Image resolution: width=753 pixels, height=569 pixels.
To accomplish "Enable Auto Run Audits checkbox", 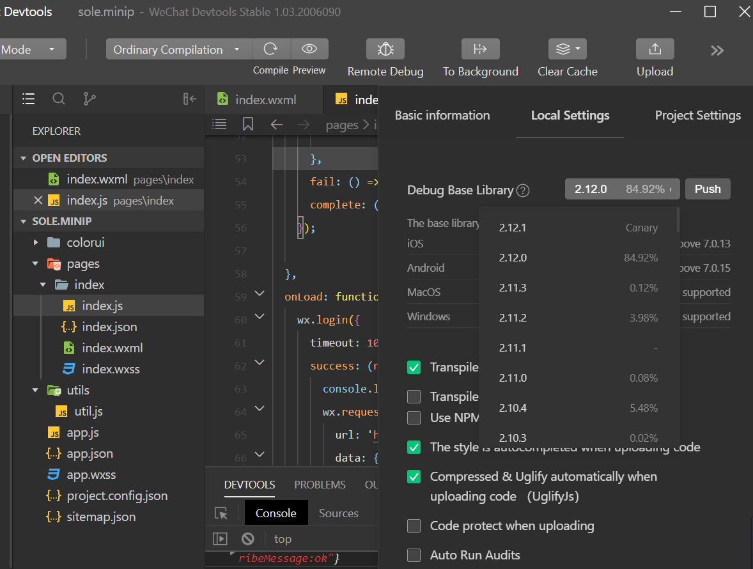I will click(414, 555).
